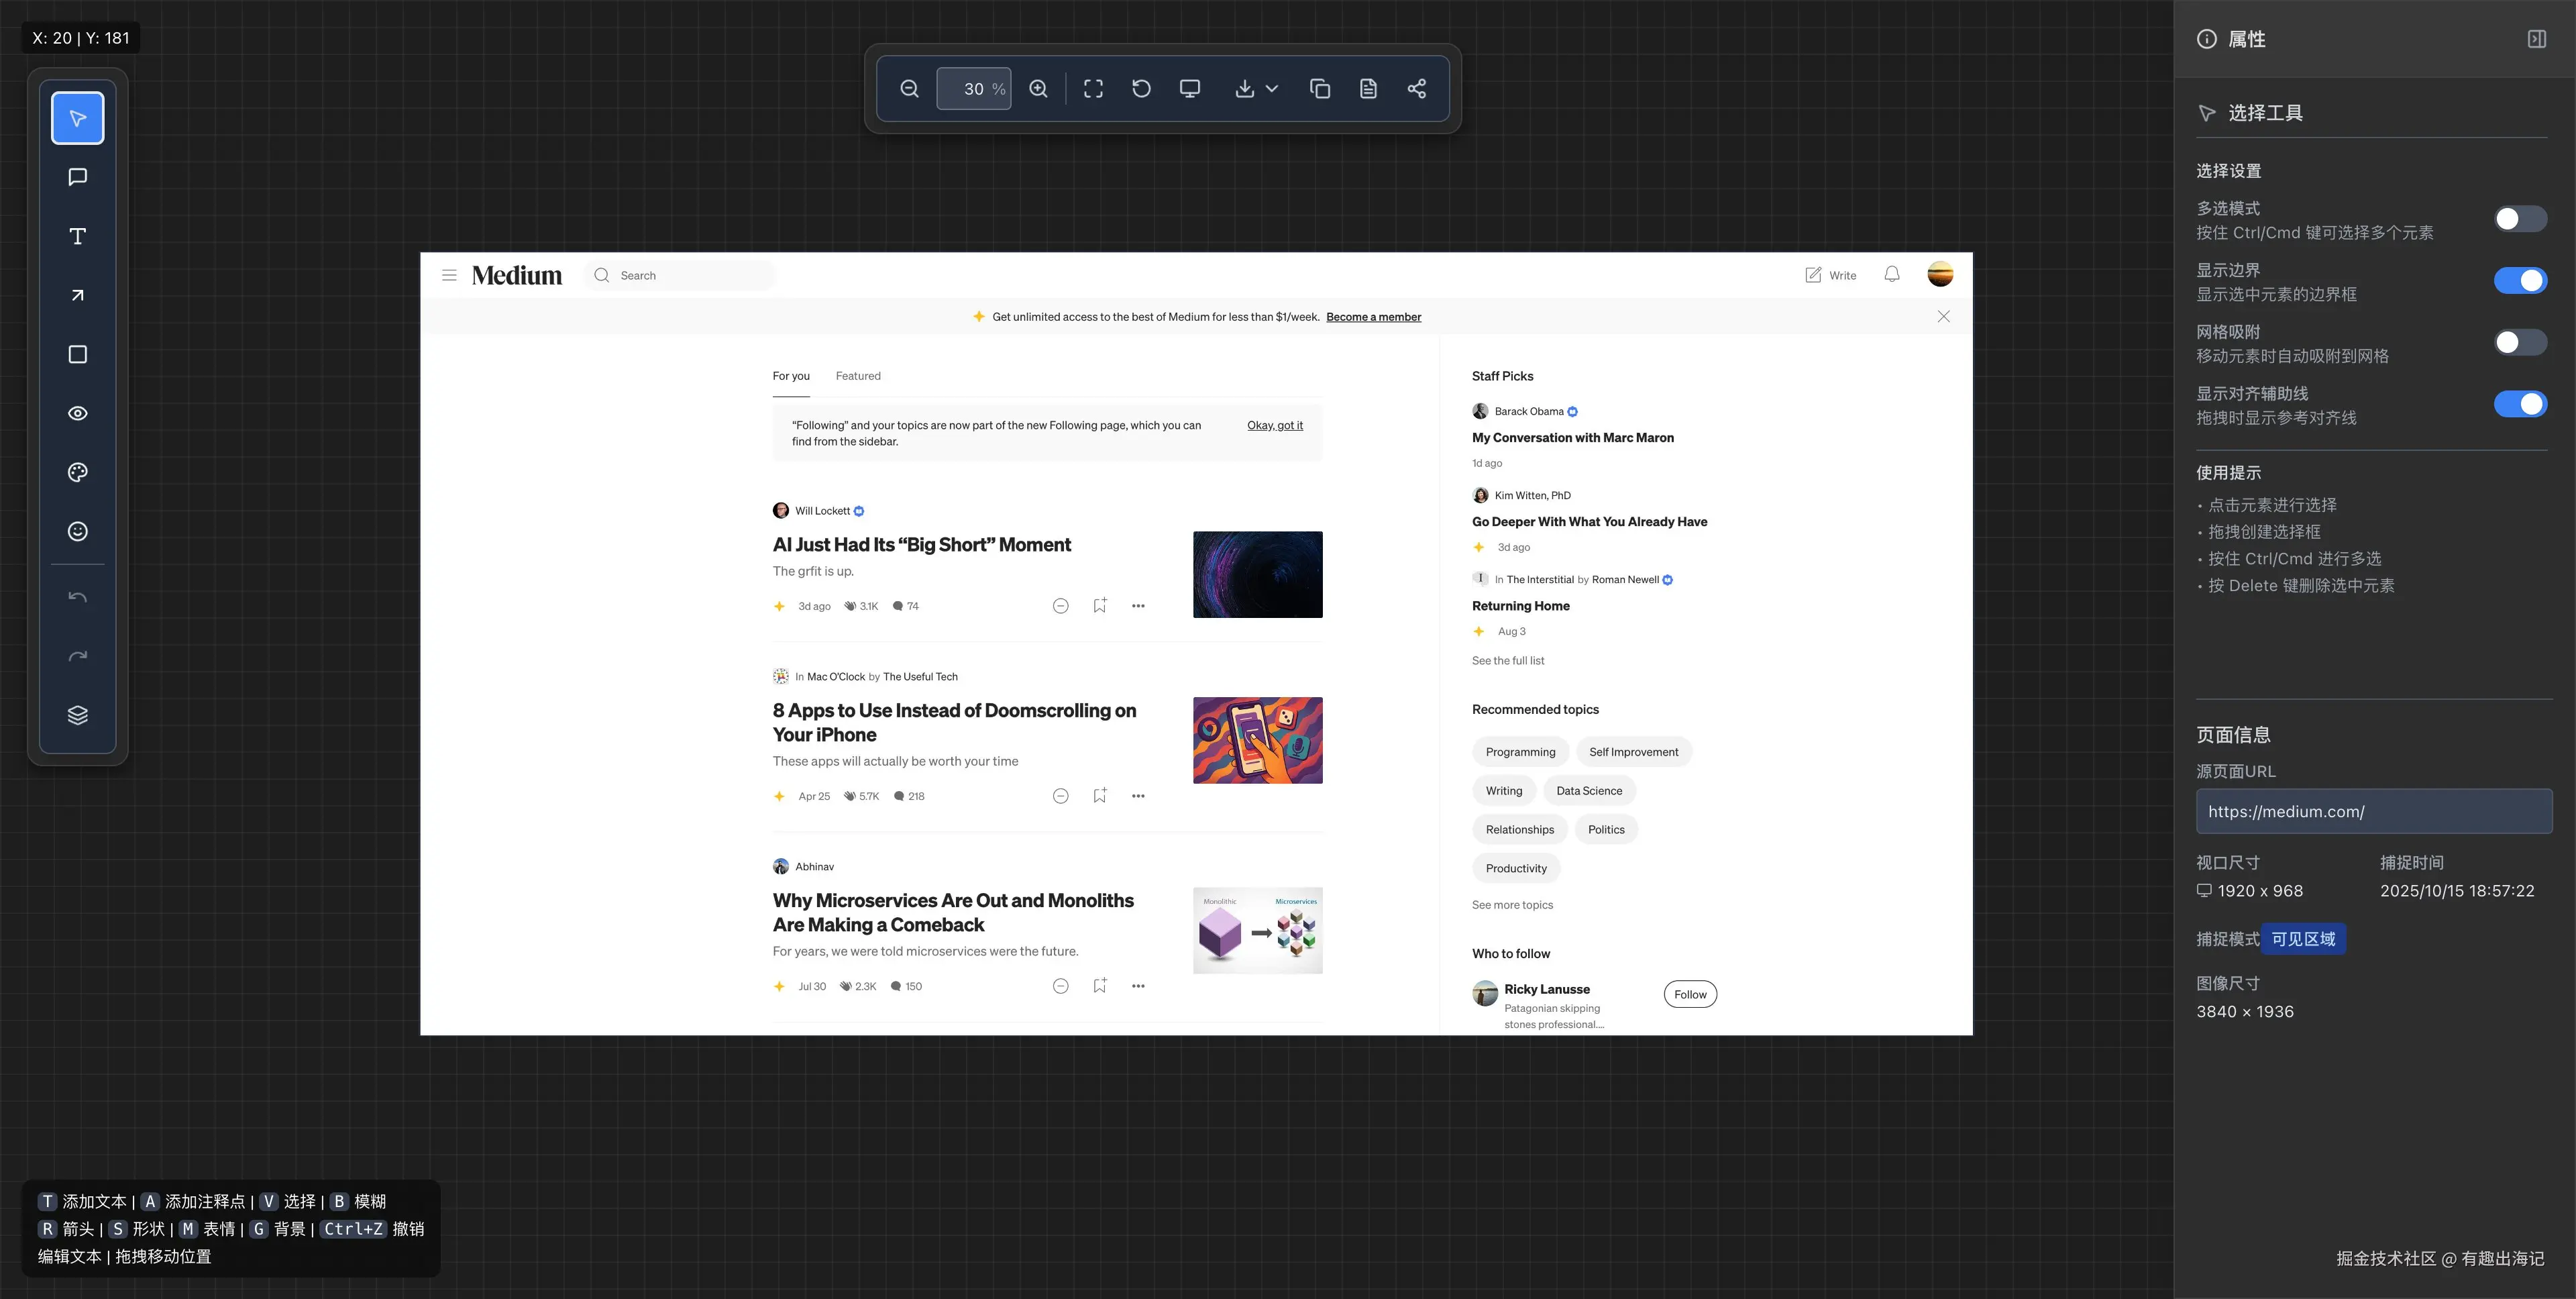Expand the download options chevron

[x=1272, y=89]
